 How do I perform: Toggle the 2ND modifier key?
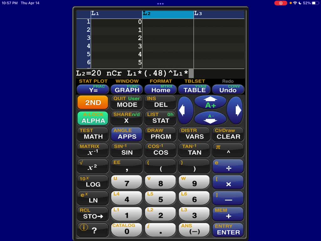pos(92,102)
